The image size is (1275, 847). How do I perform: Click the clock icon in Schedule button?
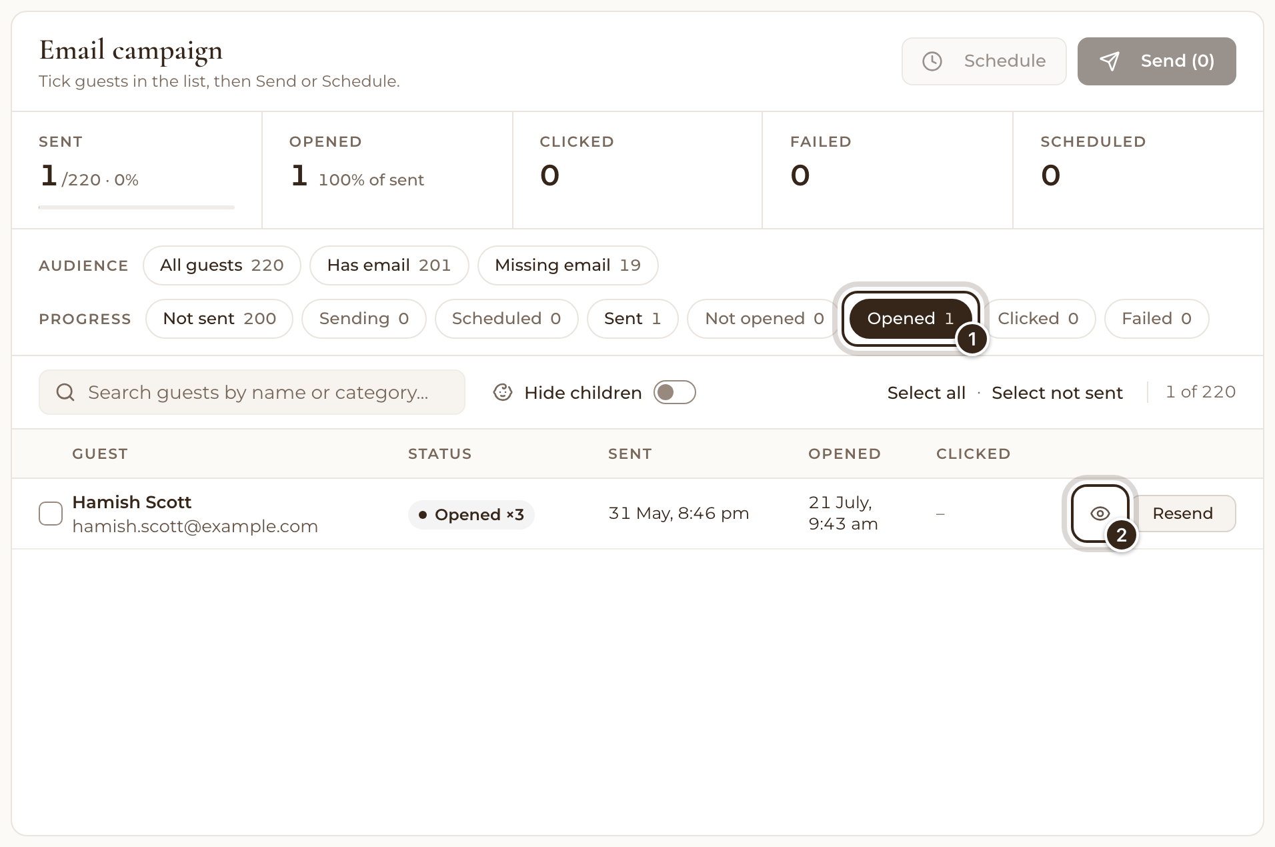coord(932,61)
